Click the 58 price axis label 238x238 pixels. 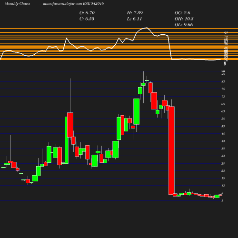pos(223,119)
